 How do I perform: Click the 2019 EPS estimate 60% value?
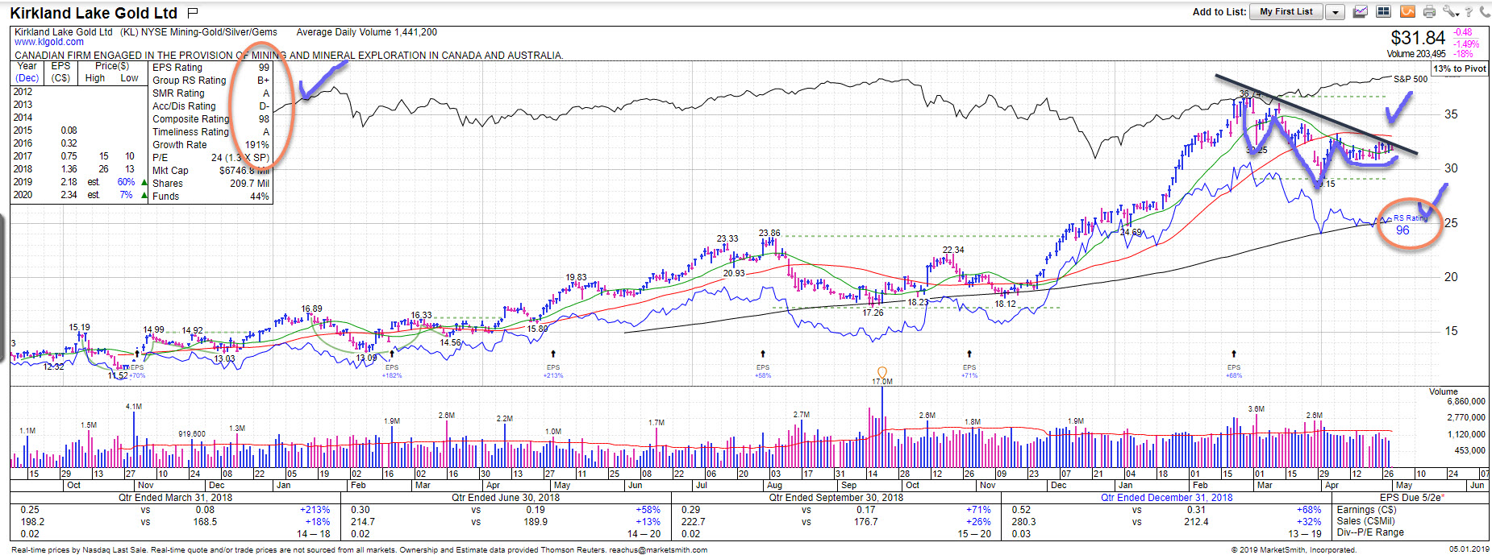[x=126, y=182]
